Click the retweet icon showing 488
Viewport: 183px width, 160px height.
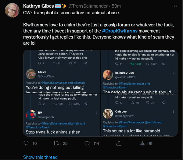[55, 104]
